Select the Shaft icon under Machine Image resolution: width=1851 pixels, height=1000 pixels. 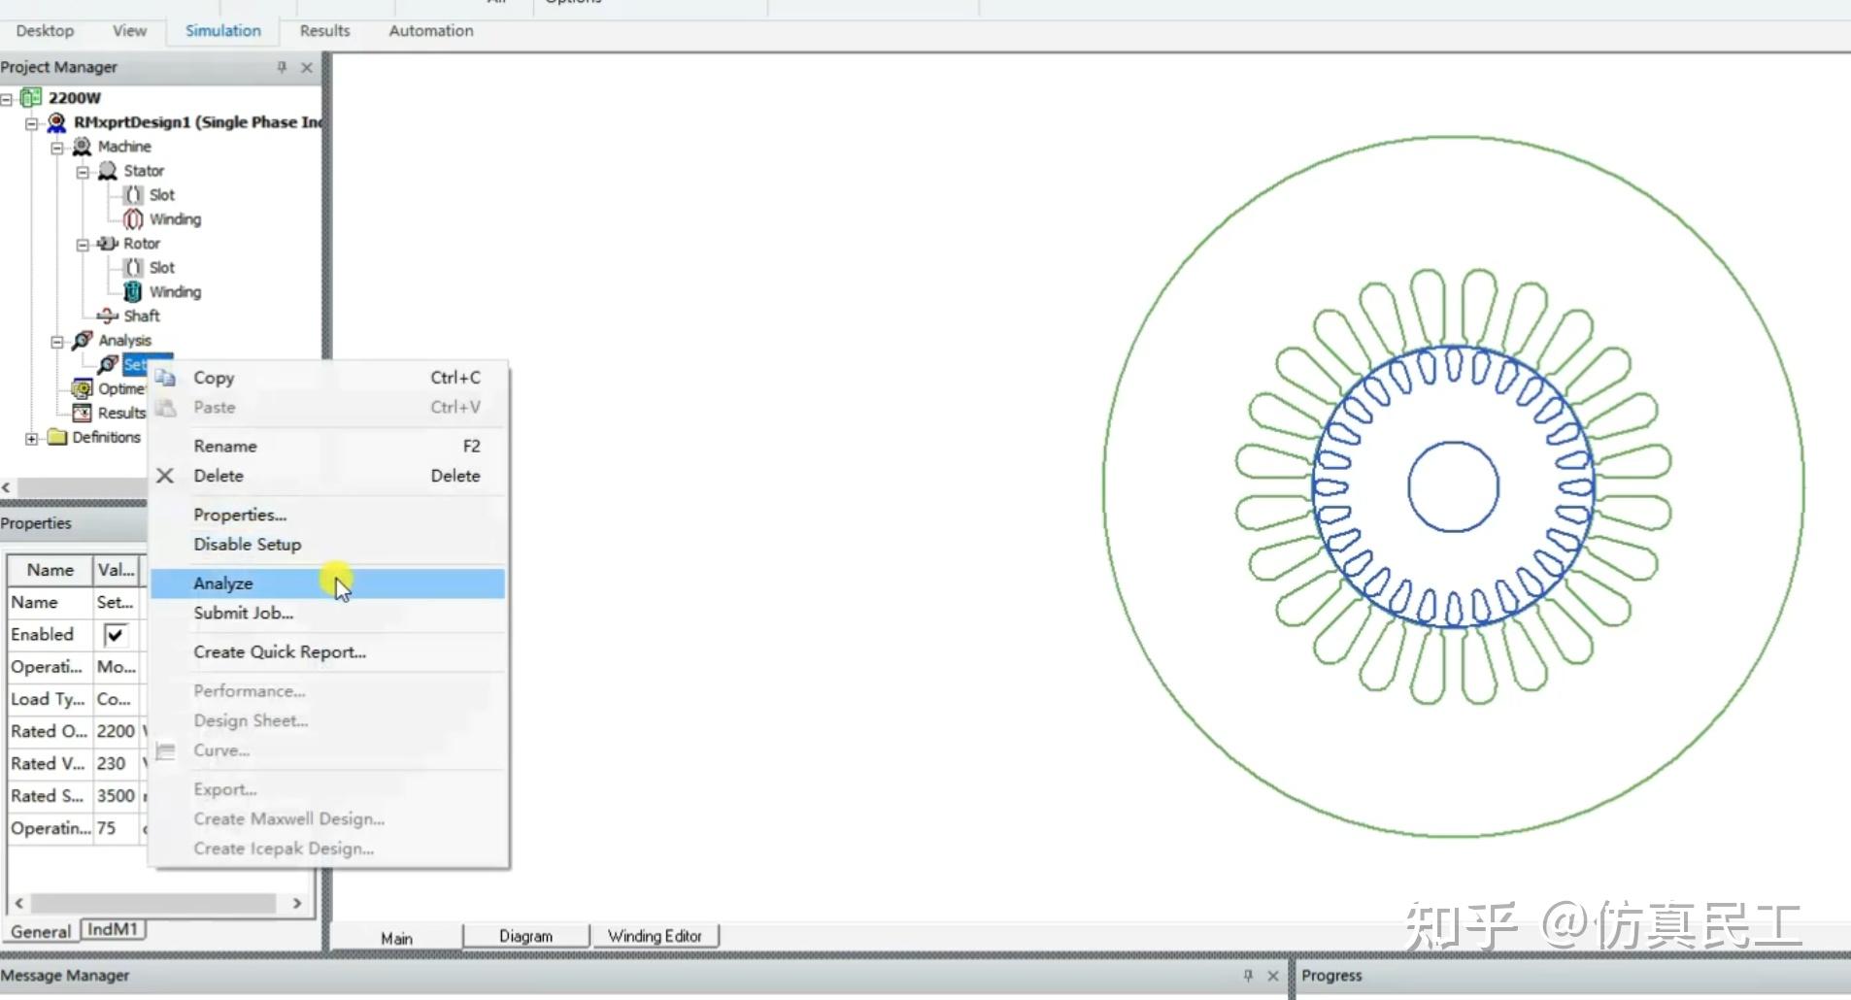click(107, 316)
